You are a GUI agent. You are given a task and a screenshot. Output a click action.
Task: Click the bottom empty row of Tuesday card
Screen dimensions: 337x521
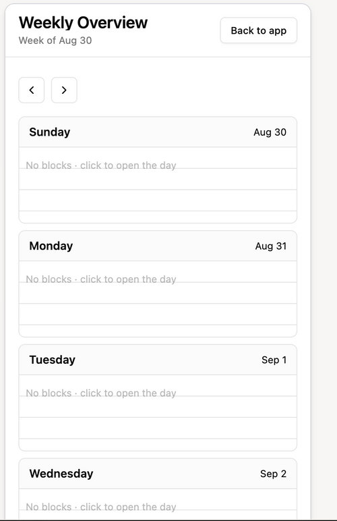(x=158, y=445)
